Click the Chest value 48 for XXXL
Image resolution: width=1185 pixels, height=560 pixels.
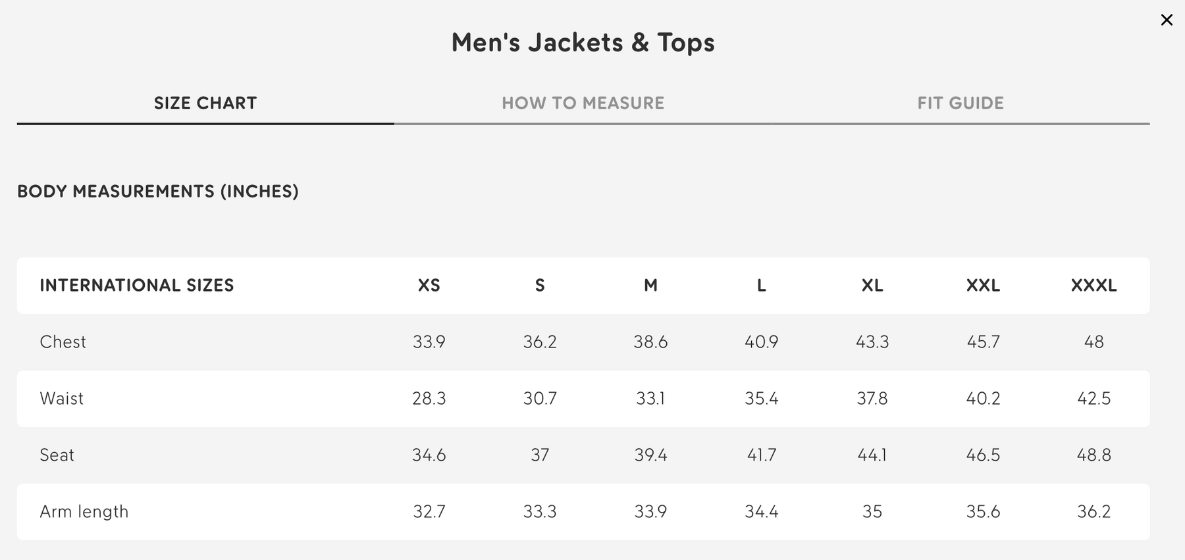(1093, 342)
